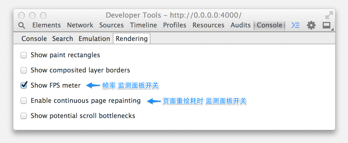Enable continuous page repainting checkbox
348x143 pixels.
point(24,101)
